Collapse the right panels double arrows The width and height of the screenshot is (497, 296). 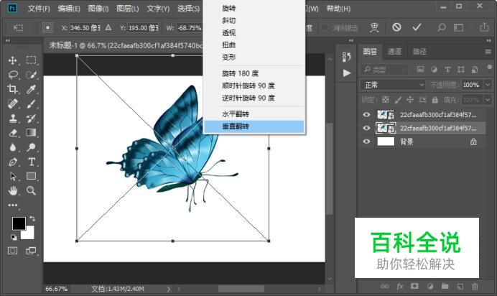click(x=489, y=40)
